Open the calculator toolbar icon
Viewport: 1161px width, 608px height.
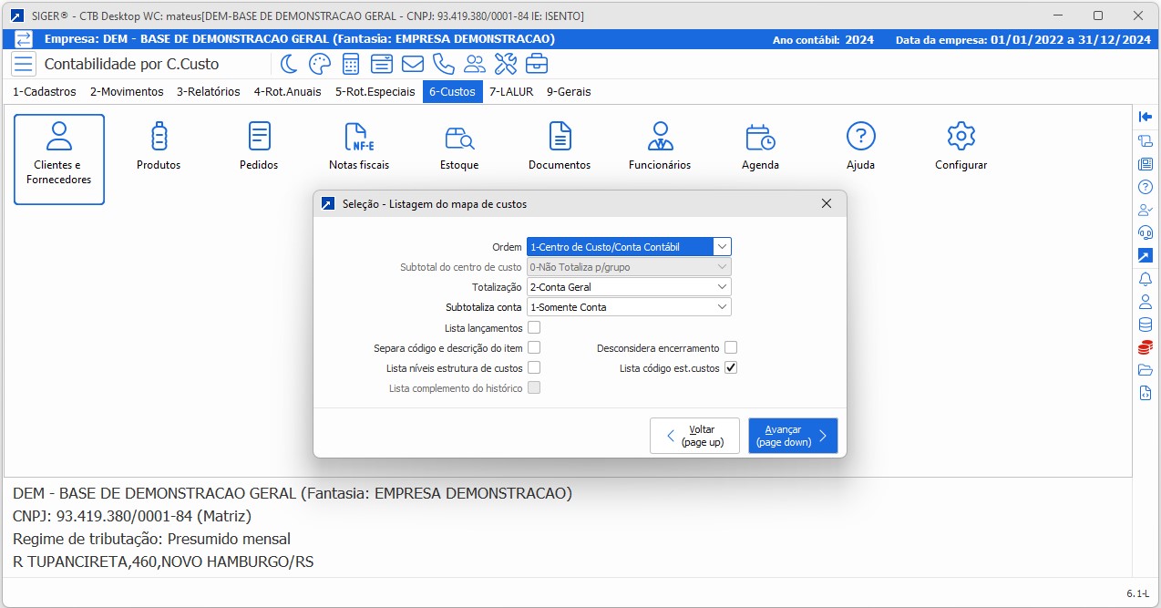[x=352, y=64]
